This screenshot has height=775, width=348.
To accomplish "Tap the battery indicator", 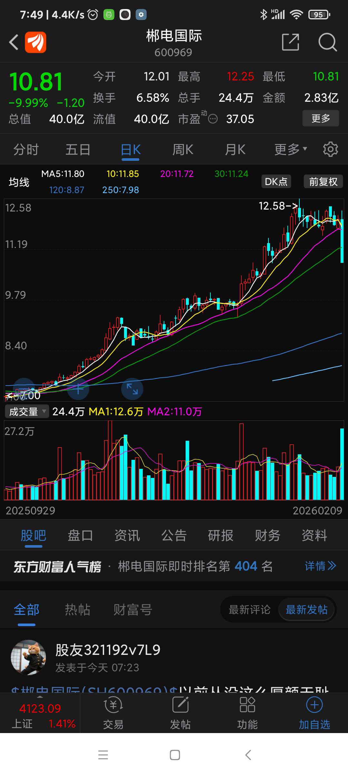I will (x=319, y=15).
